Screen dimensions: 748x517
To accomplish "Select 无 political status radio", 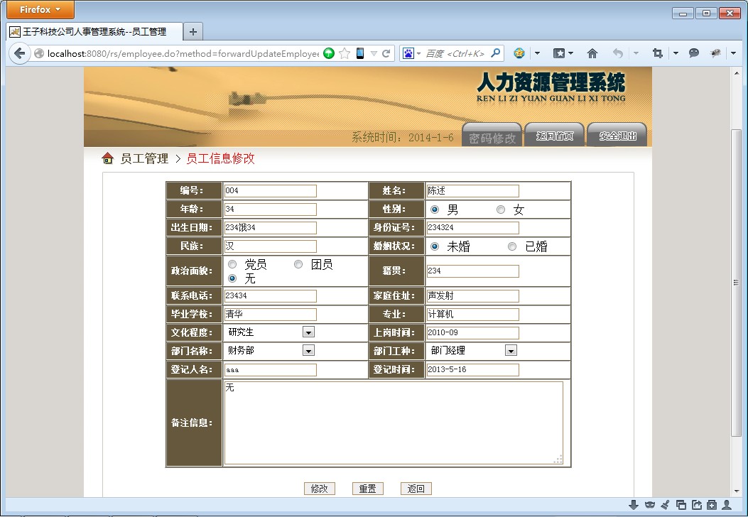I will [x=232, y=278].
